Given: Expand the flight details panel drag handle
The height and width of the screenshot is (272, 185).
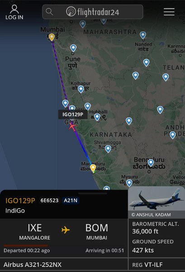Looking at the screenshot, I should pos(92,193).
